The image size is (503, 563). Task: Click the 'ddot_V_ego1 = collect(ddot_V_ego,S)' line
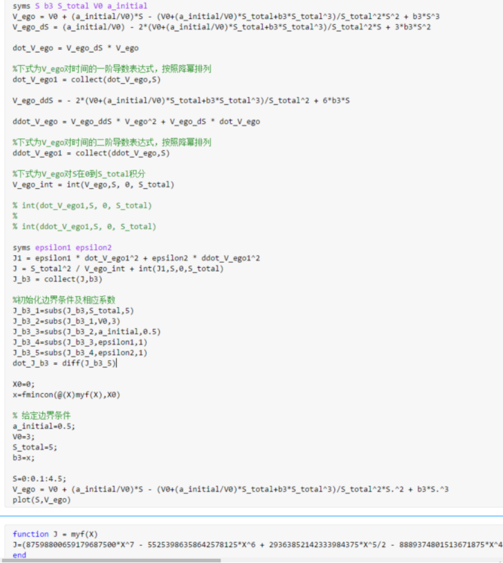[x=91, y=153]
